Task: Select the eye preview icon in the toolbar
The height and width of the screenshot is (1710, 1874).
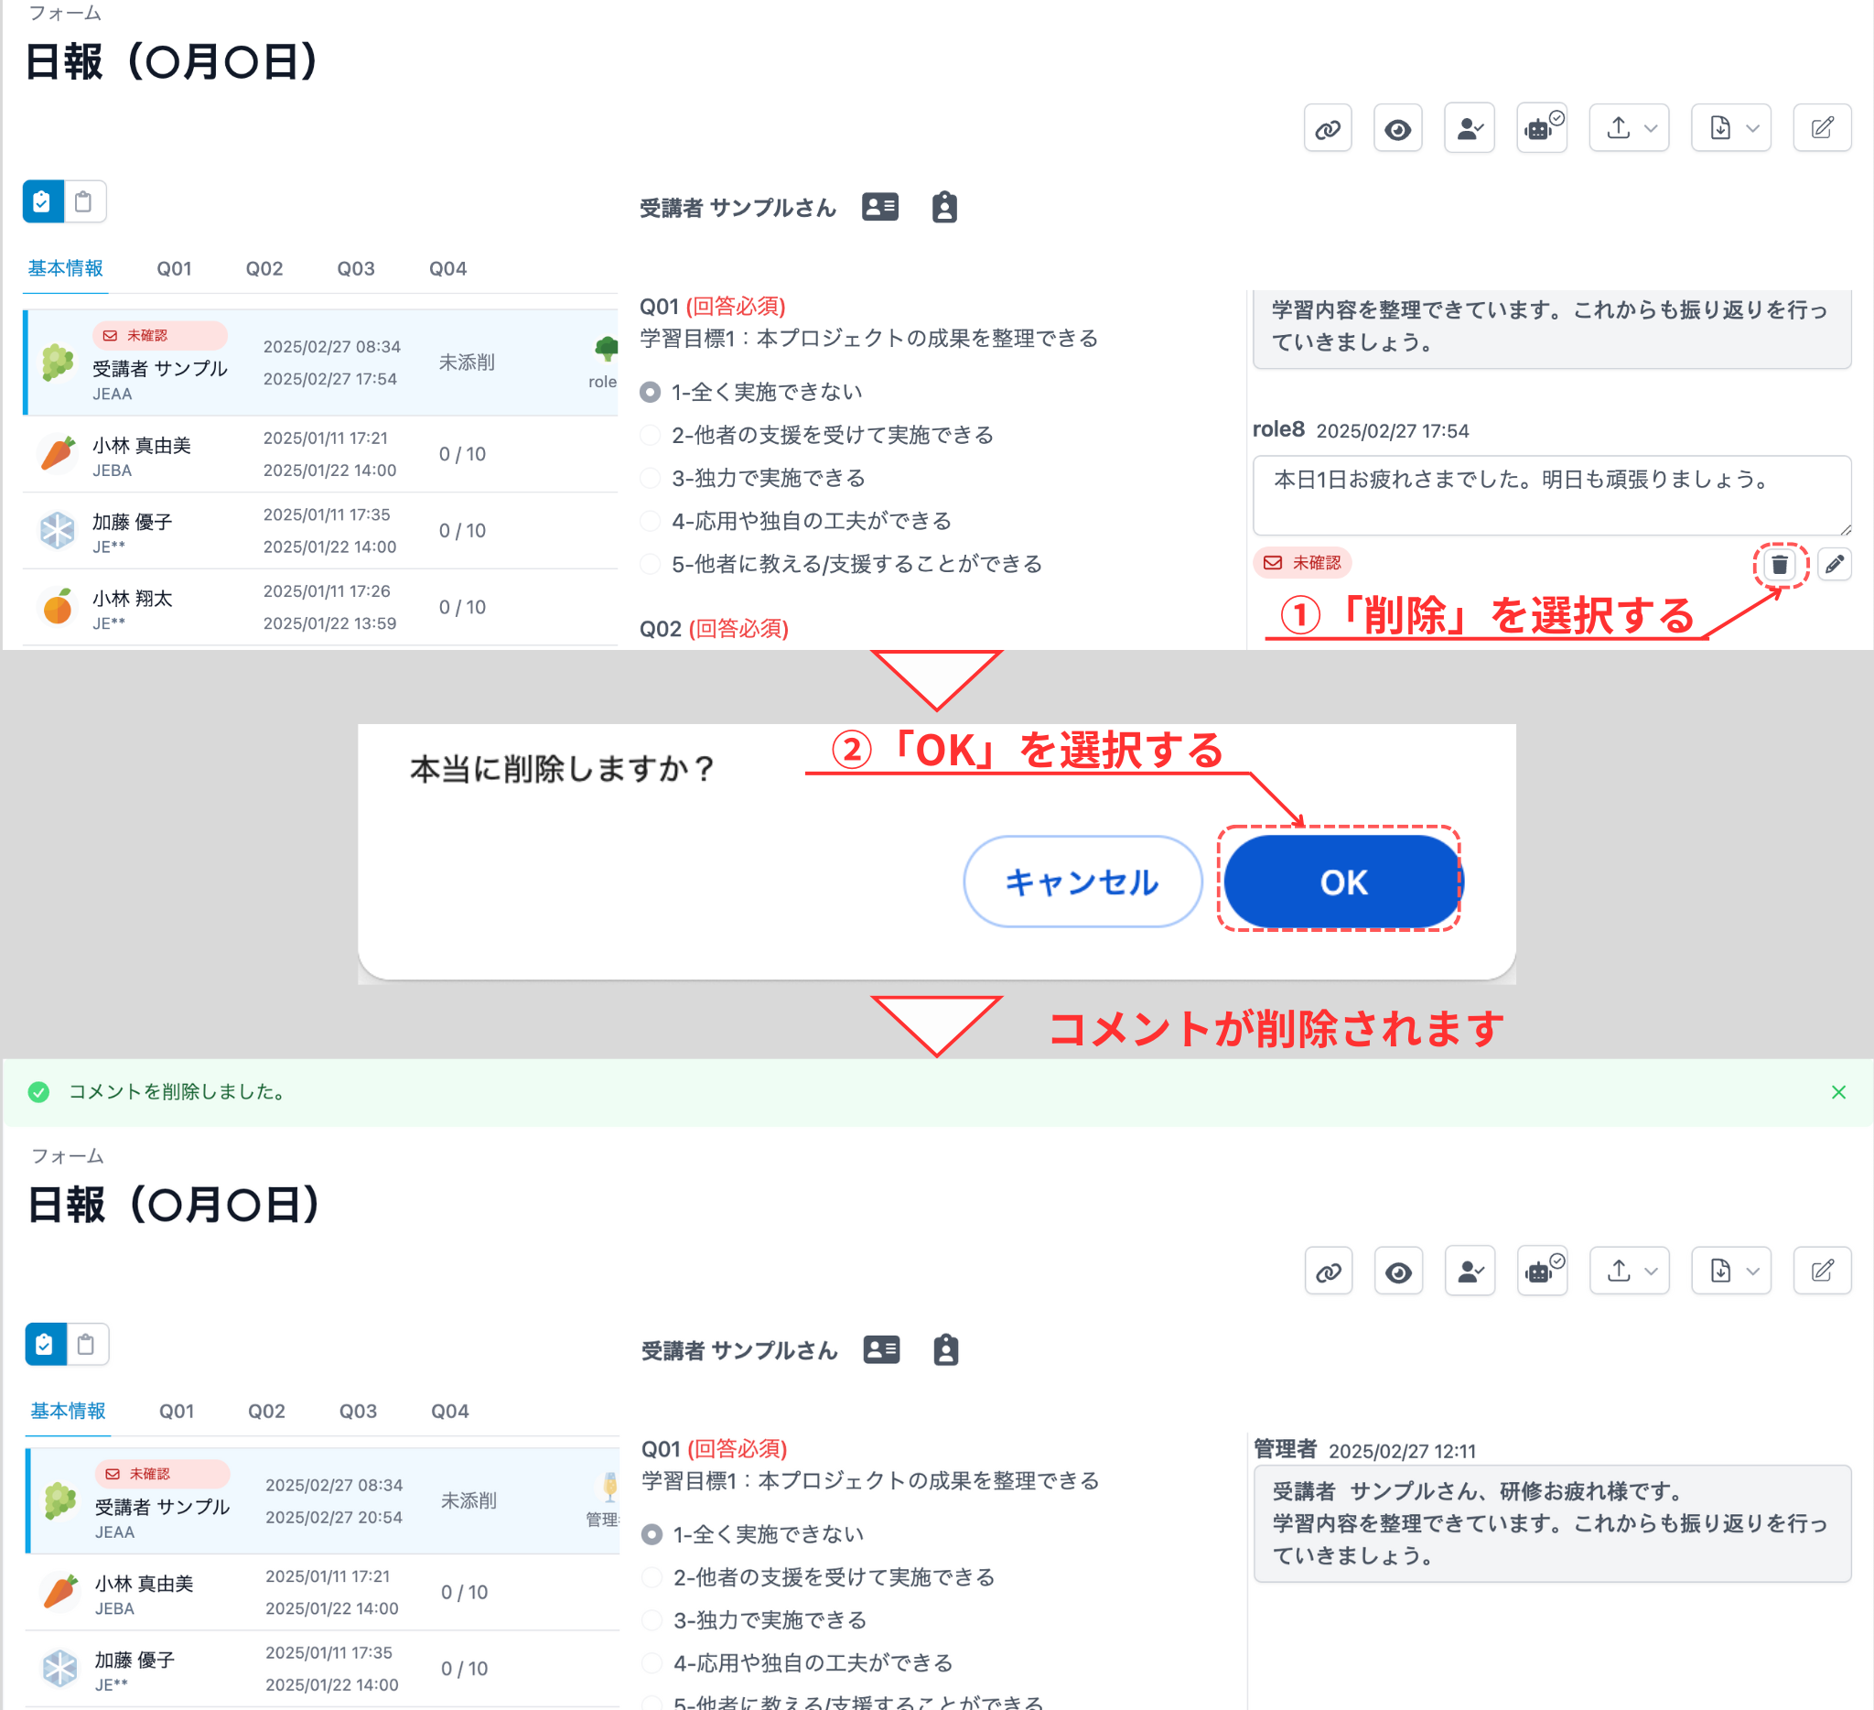Action: pos(1397,127)
